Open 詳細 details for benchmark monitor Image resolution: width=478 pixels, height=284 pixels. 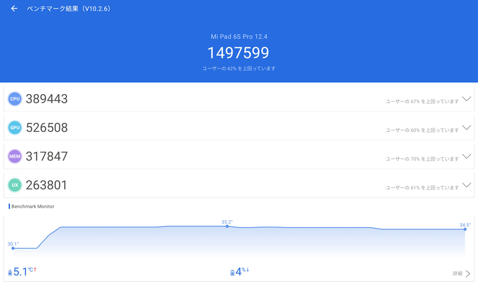tap(462, 273)
